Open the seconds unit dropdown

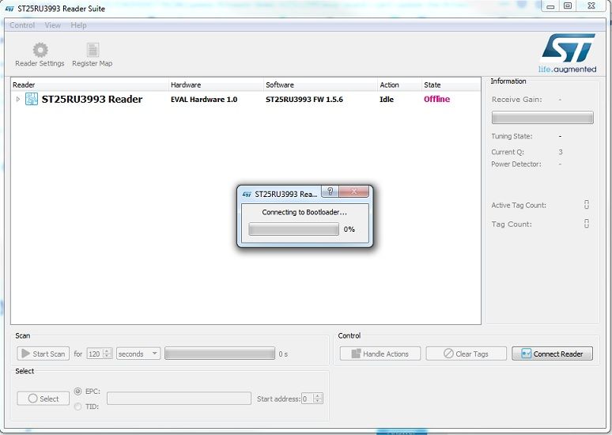138,354
